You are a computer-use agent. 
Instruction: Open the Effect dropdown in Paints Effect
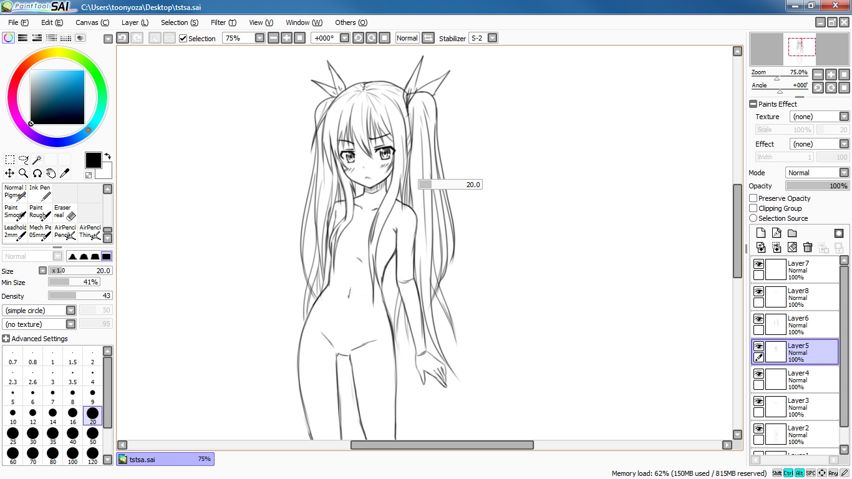pyautogui.click(x=844, y=144)
